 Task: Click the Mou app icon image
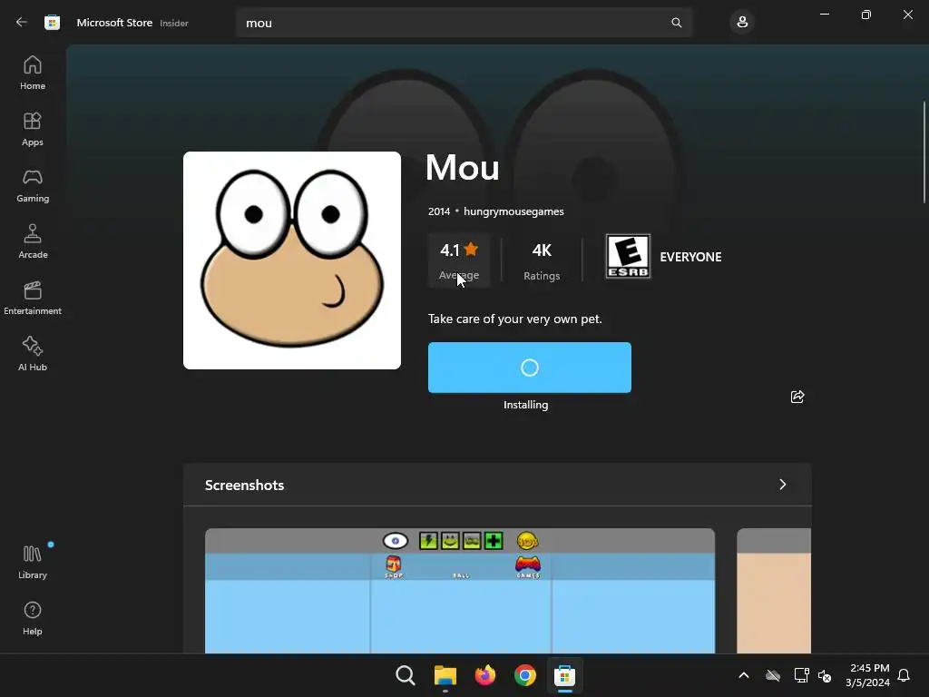(292, 260)
